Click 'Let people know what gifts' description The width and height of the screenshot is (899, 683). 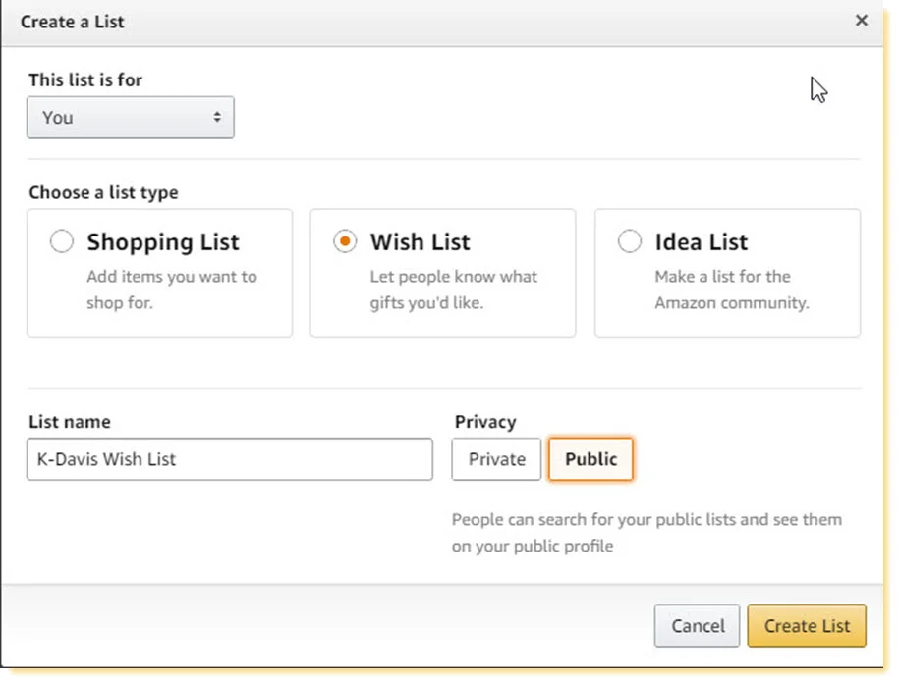pyautogui.click(x=454, y=289)
